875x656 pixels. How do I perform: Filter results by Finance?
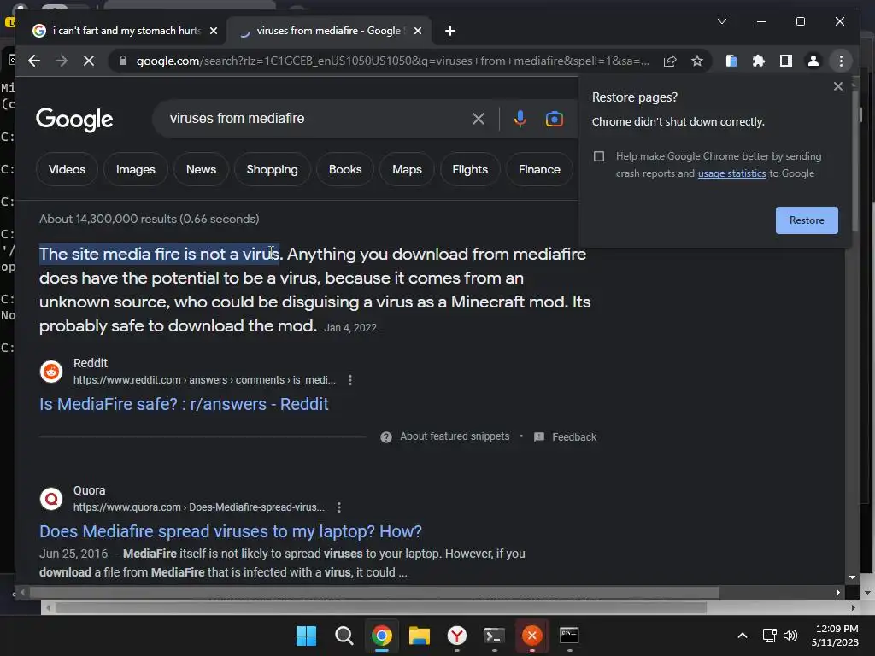coord(539,169)
